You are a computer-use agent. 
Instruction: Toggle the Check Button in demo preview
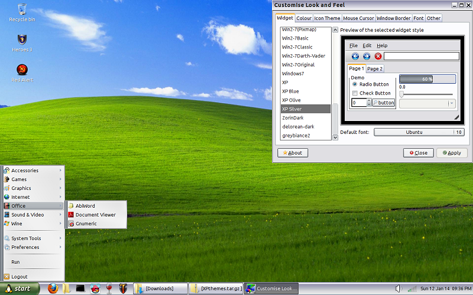(371, 93)
